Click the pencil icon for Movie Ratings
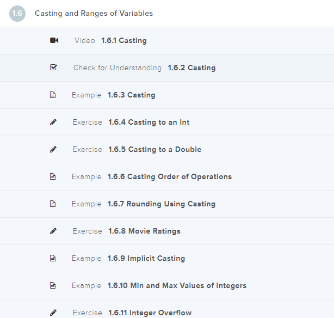The width and height of the screenshot is (334, 318). coord(53,231)
